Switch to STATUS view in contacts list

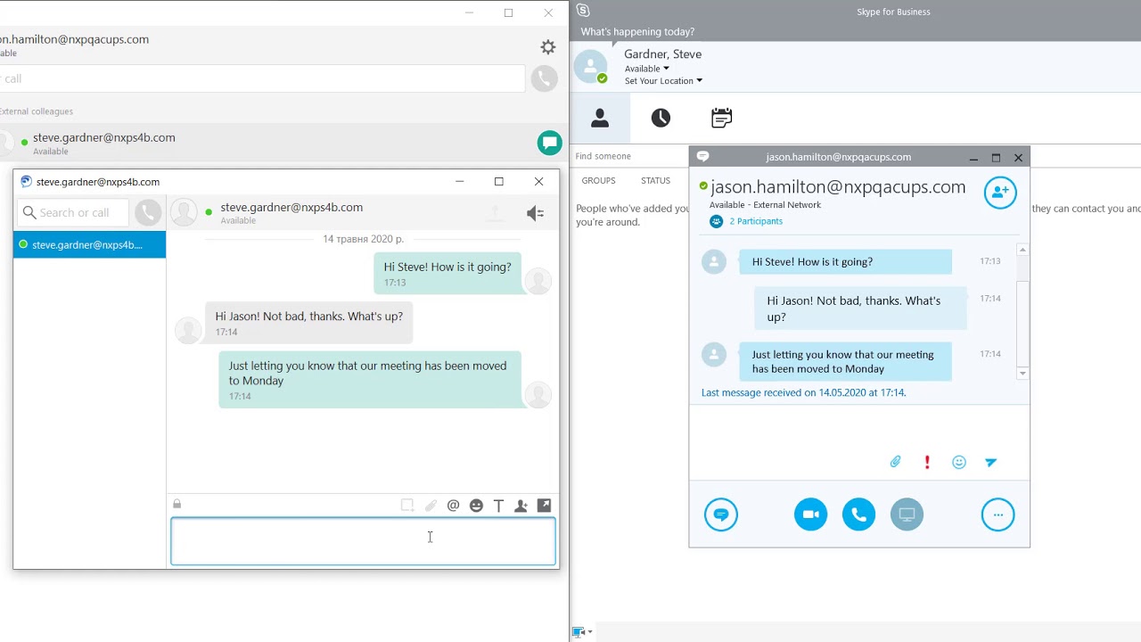[655, 180]
